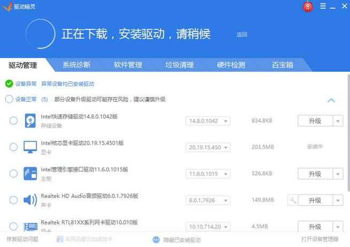Screen dimensions: 350x247
Task: Click the Intel graphics monitor icon
Action: [x=30, y=147]
